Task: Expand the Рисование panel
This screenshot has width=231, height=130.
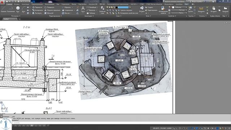Action: pyautogui.click(x=16, y=16)
